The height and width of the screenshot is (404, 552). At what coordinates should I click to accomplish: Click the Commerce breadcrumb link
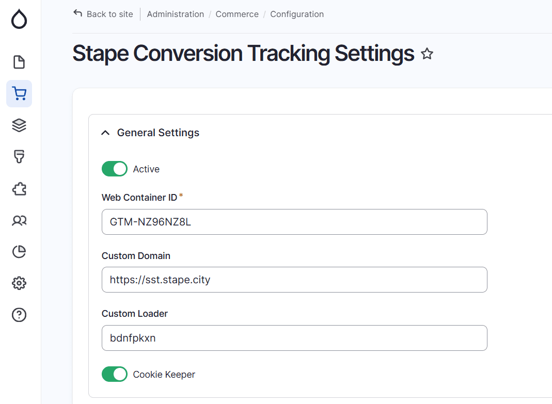pyautogui.click(x=237, y=14)
